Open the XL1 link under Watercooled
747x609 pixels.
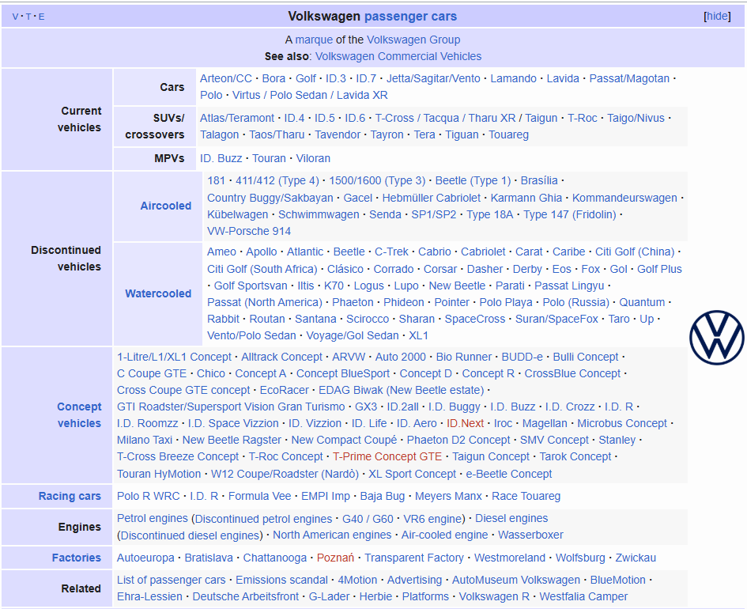click(418, 336)
